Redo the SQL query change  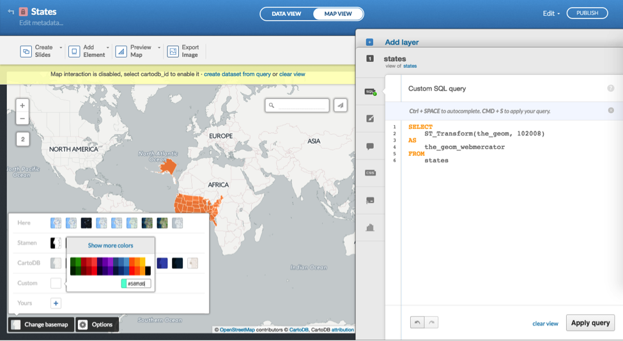pyautogui.click(x=431, y=322)
